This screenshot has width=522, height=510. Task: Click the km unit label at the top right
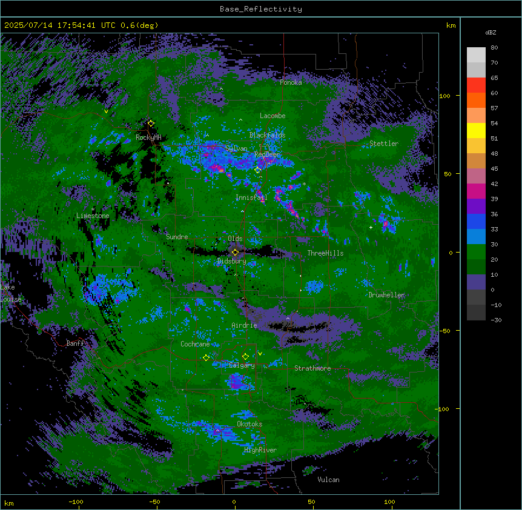tap(451, 25)
